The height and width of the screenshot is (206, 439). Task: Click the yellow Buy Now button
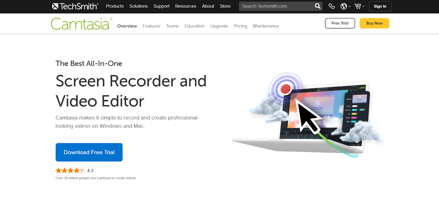375,23
